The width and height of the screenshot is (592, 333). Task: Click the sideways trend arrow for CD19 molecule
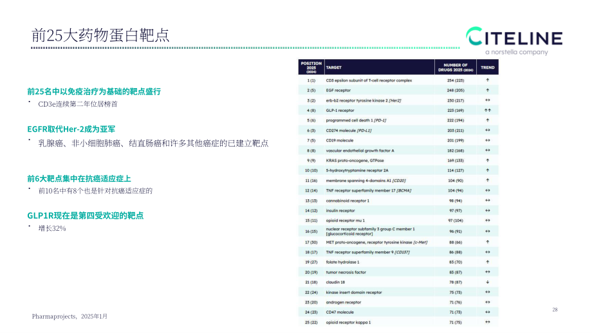(x=487, y=140)
